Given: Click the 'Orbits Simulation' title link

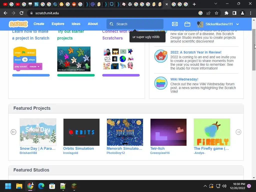Looking at the screenshot, I should pyautogui.click(x=78, y=148).
